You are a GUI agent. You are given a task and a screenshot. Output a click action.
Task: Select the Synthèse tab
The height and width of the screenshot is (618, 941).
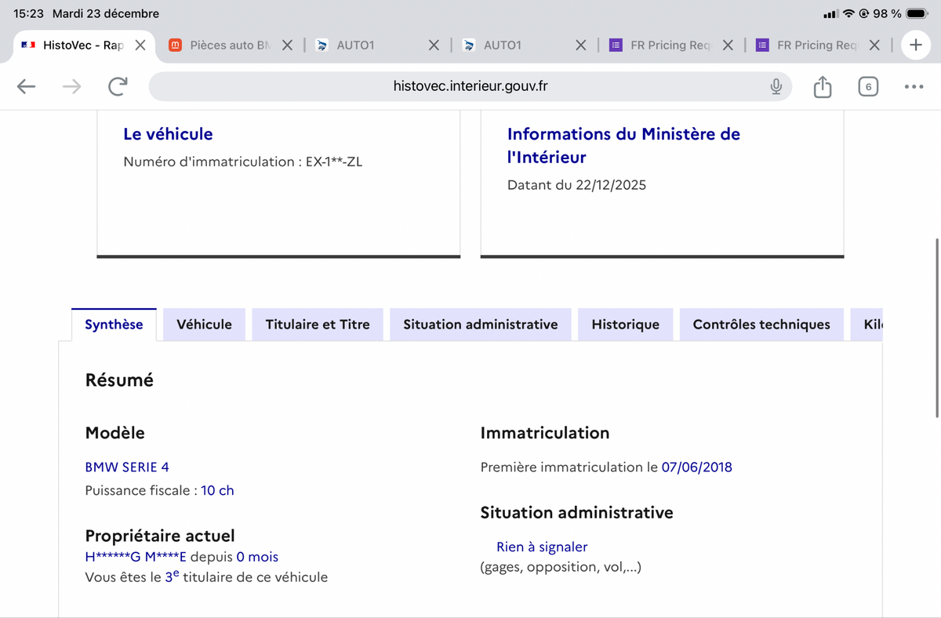(x=114, y=325)
